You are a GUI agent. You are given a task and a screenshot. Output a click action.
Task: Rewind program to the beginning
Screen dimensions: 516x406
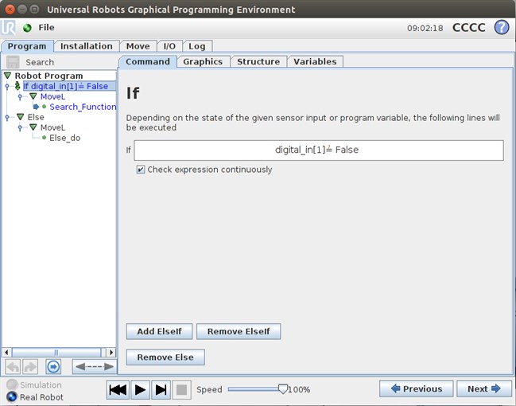click(x=118, y=390)
